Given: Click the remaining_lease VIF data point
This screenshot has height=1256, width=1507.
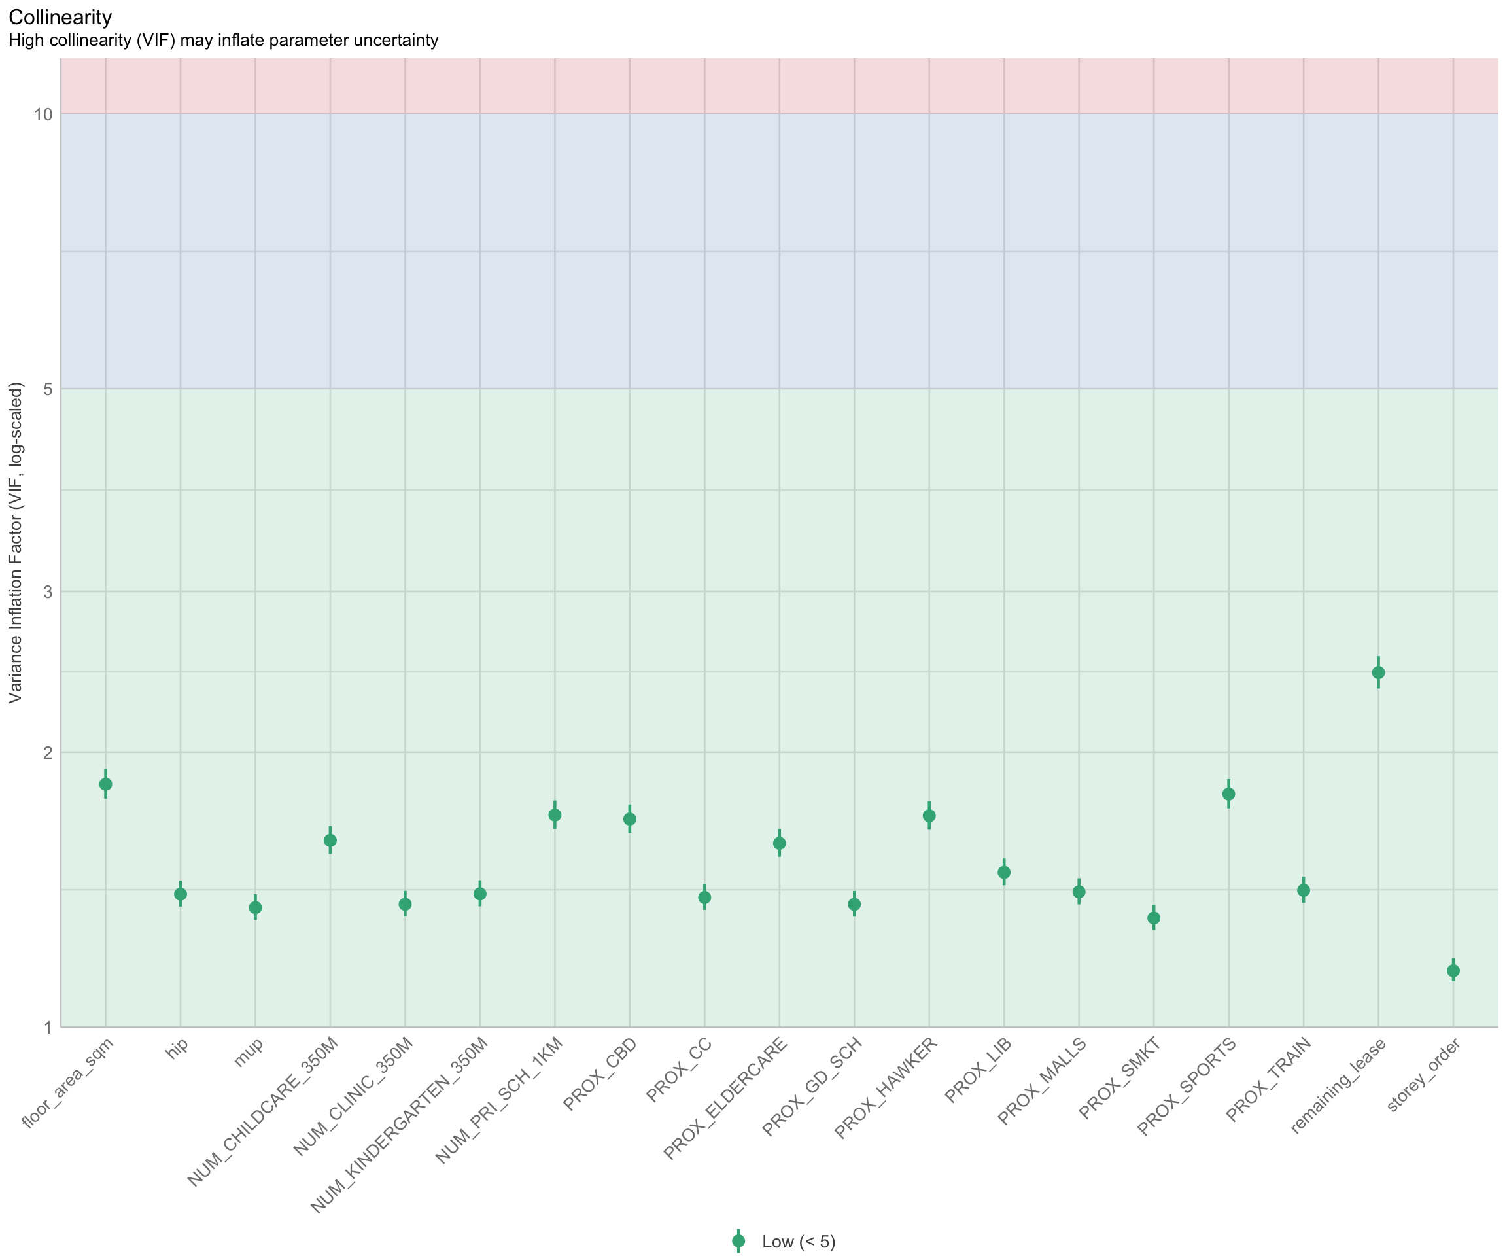Looking at the screenshot, I should (1378, 672).
